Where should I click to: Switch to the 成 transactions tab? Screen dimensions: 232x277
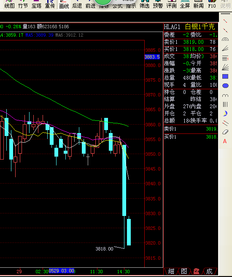tap(209, 271)
